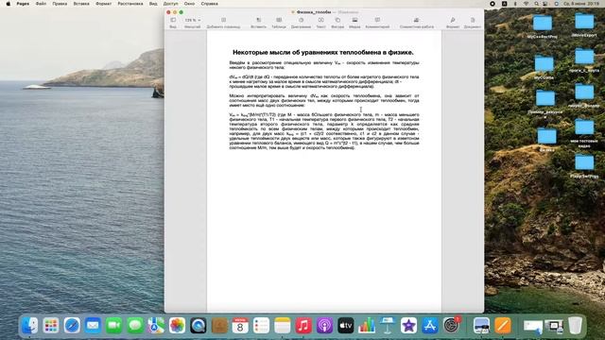Open Launchpad from the Dock
The image size is (605, 340).
coord(51,326)
